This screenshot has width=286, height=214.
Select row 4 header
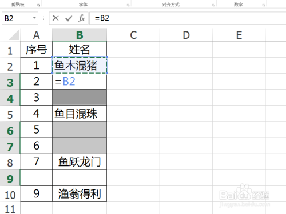click(10, 98)
